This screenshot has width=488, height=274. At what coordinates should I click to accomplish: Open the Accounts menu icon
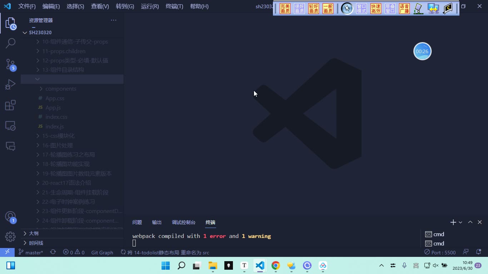[x=10, y=217]
